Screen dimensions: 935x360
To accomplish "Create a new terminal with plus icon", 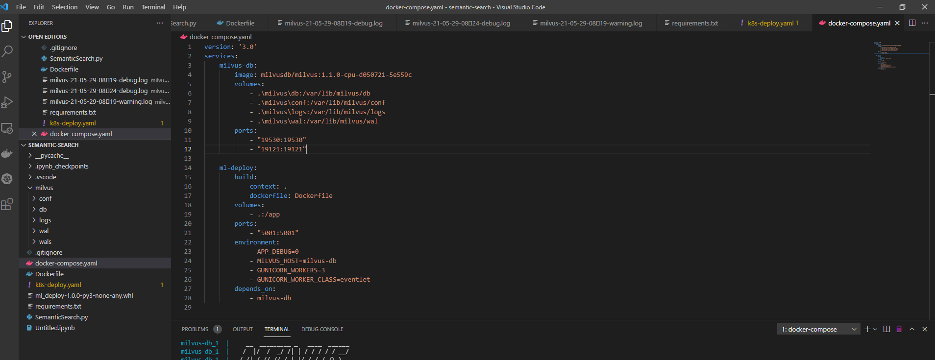I will pos(867,329).
